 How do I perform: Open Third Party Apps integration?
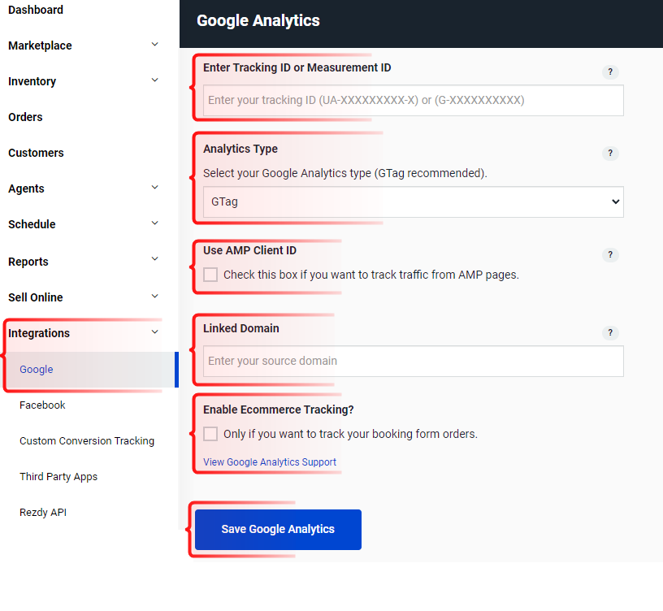(x=58, y=477)
